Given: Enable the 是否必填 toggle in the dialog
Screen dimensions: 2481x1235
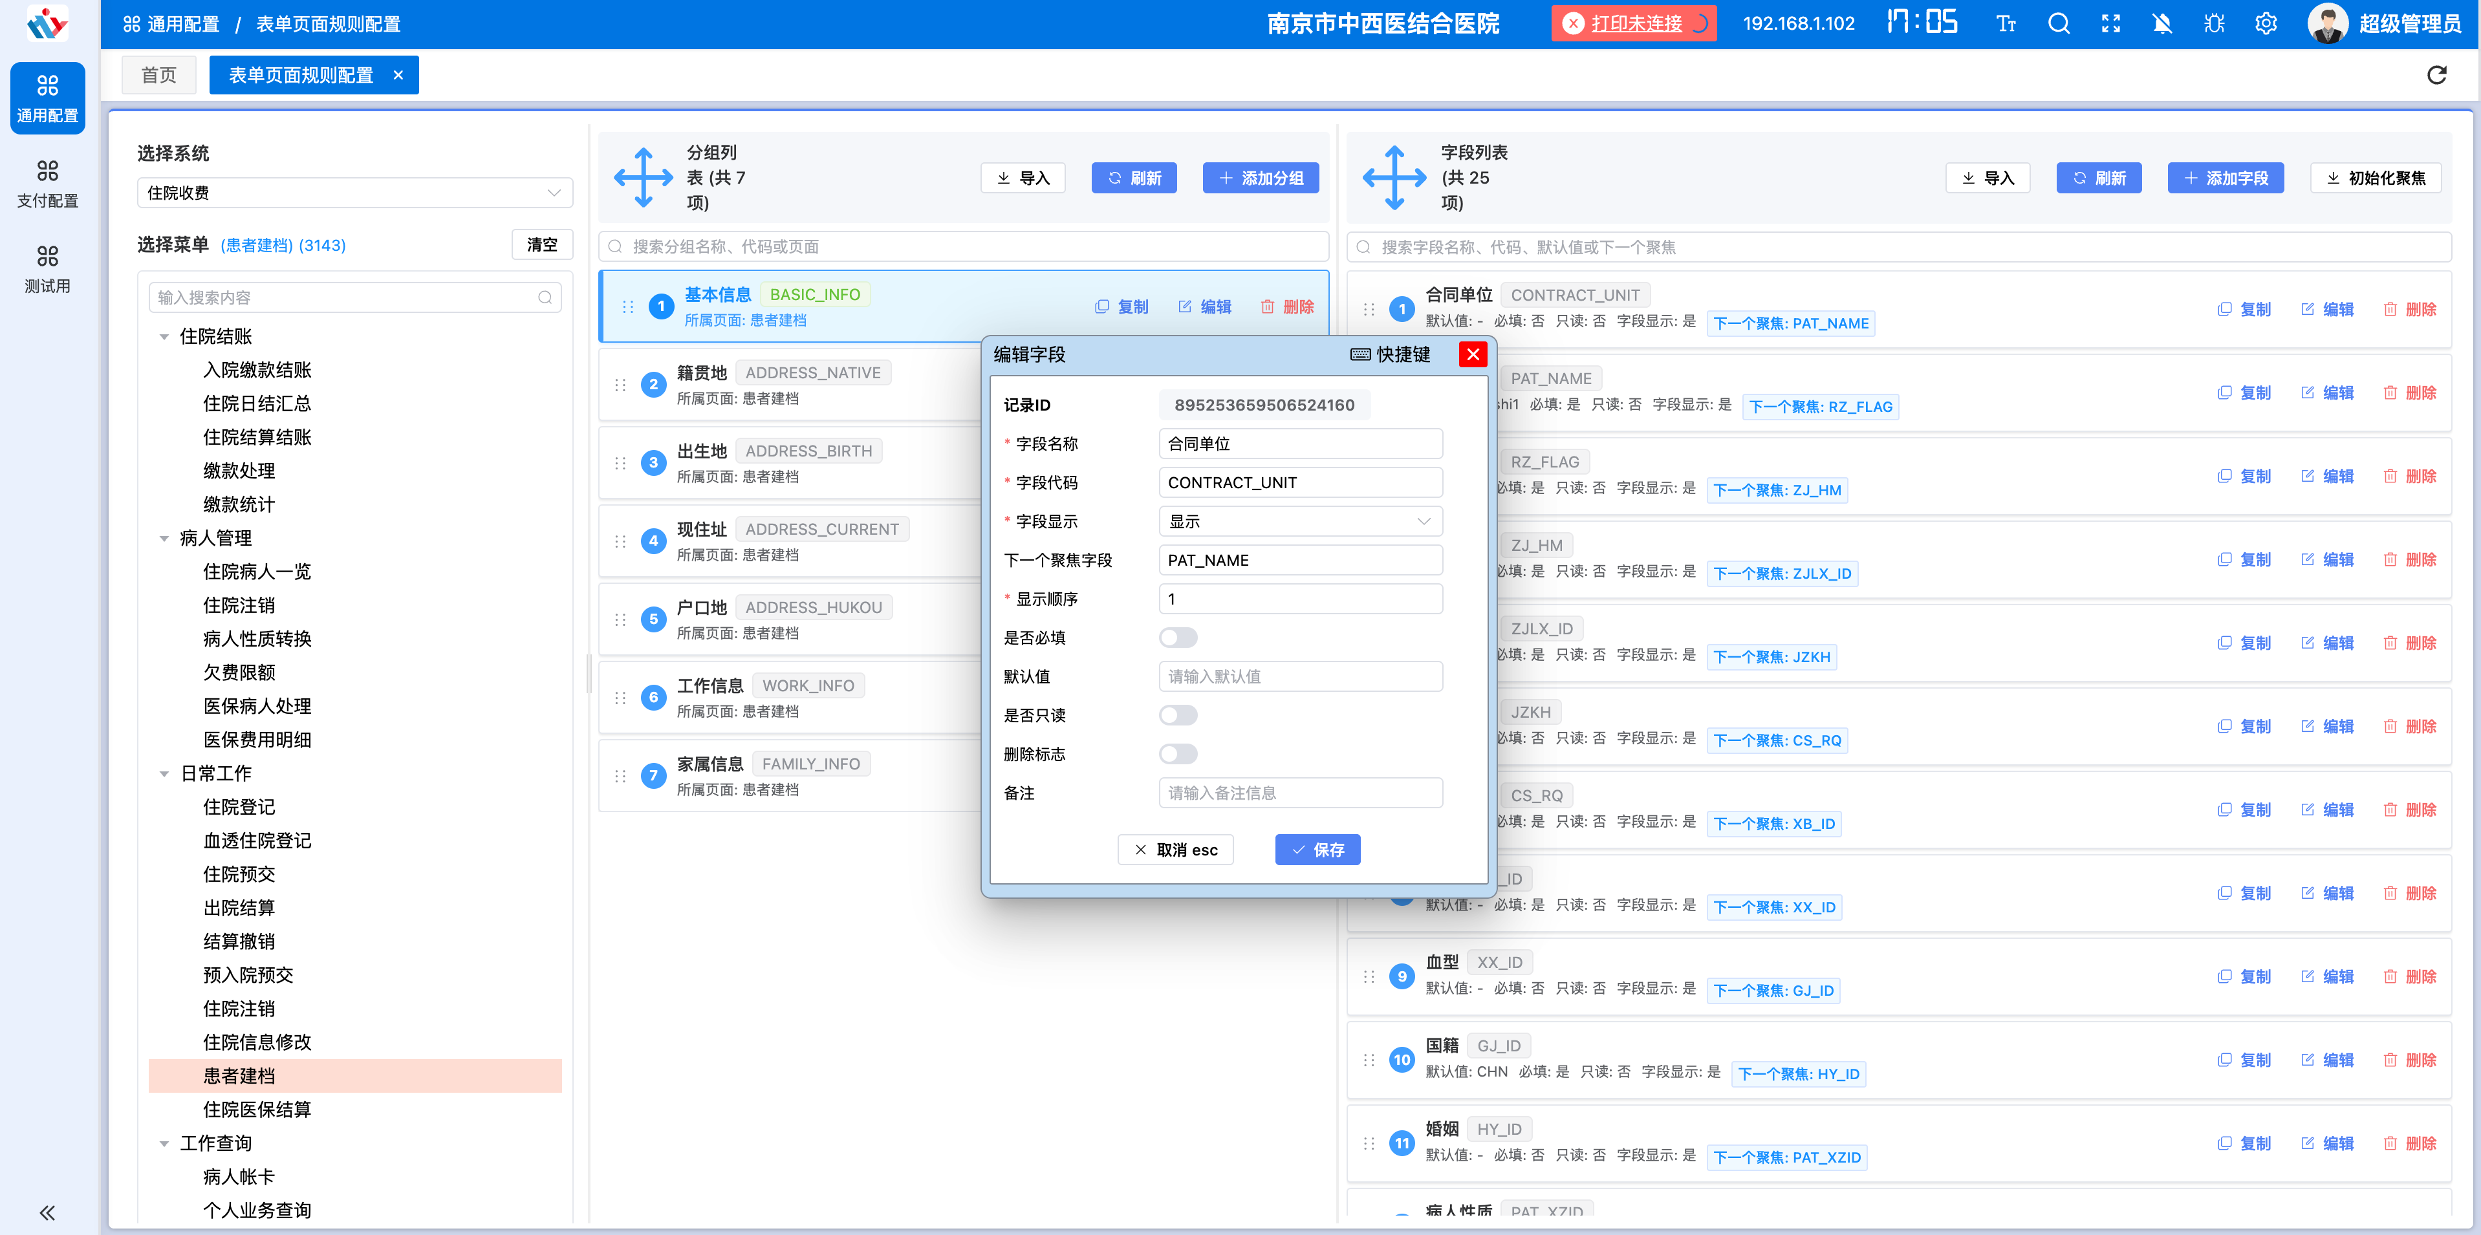Looking at the screenshot, I should click(x=1178, y=636).
